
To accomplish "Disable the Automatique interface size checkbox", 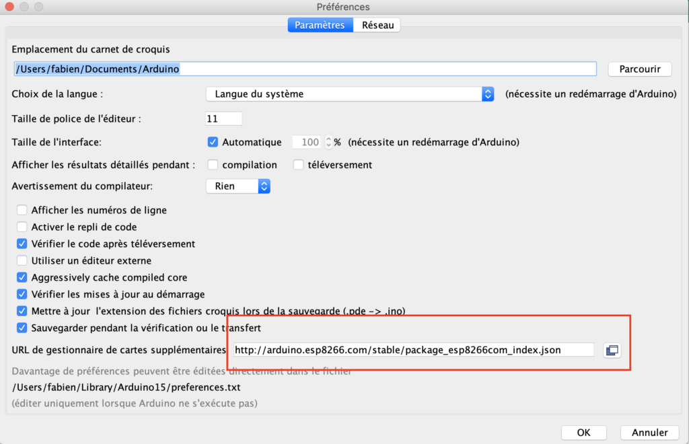I will (213, 142).
